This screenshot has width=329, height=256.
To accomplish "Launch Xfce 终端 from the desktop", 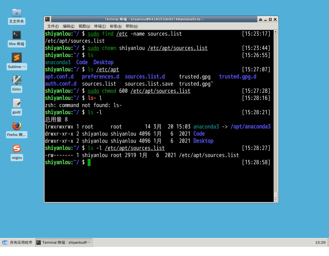I will coord(17,35).
